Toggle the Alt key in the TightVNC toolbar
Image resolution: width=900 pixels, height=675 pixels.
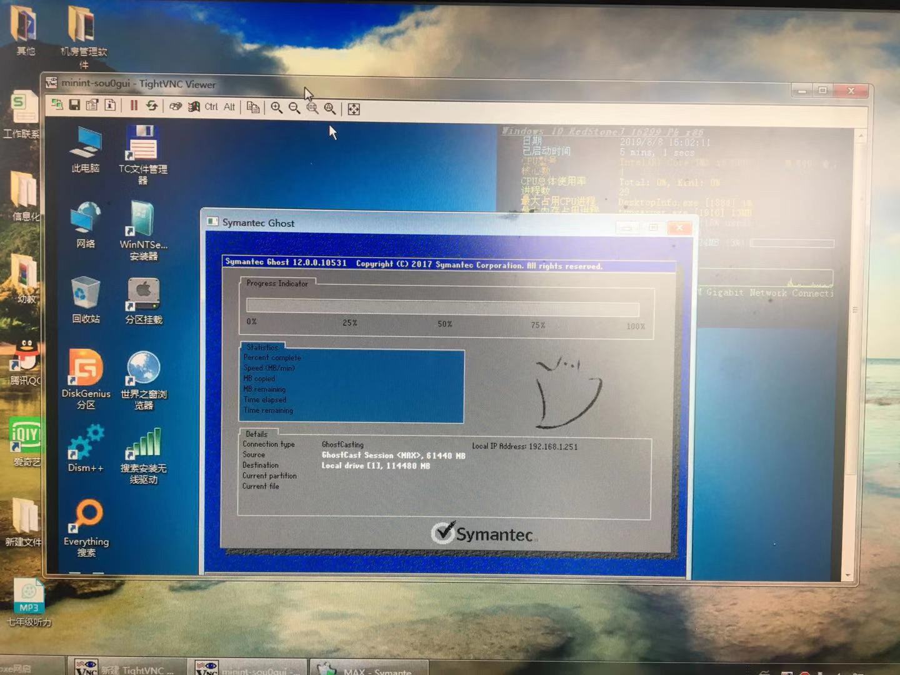pos(229,107)
